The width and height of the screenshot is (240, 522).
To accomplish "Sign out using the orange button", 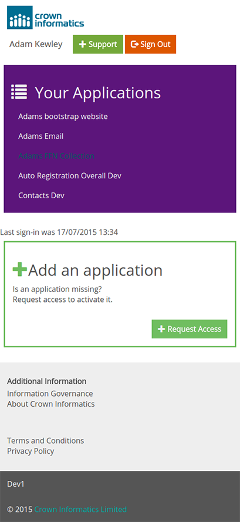I will click(x=150, y=44).
